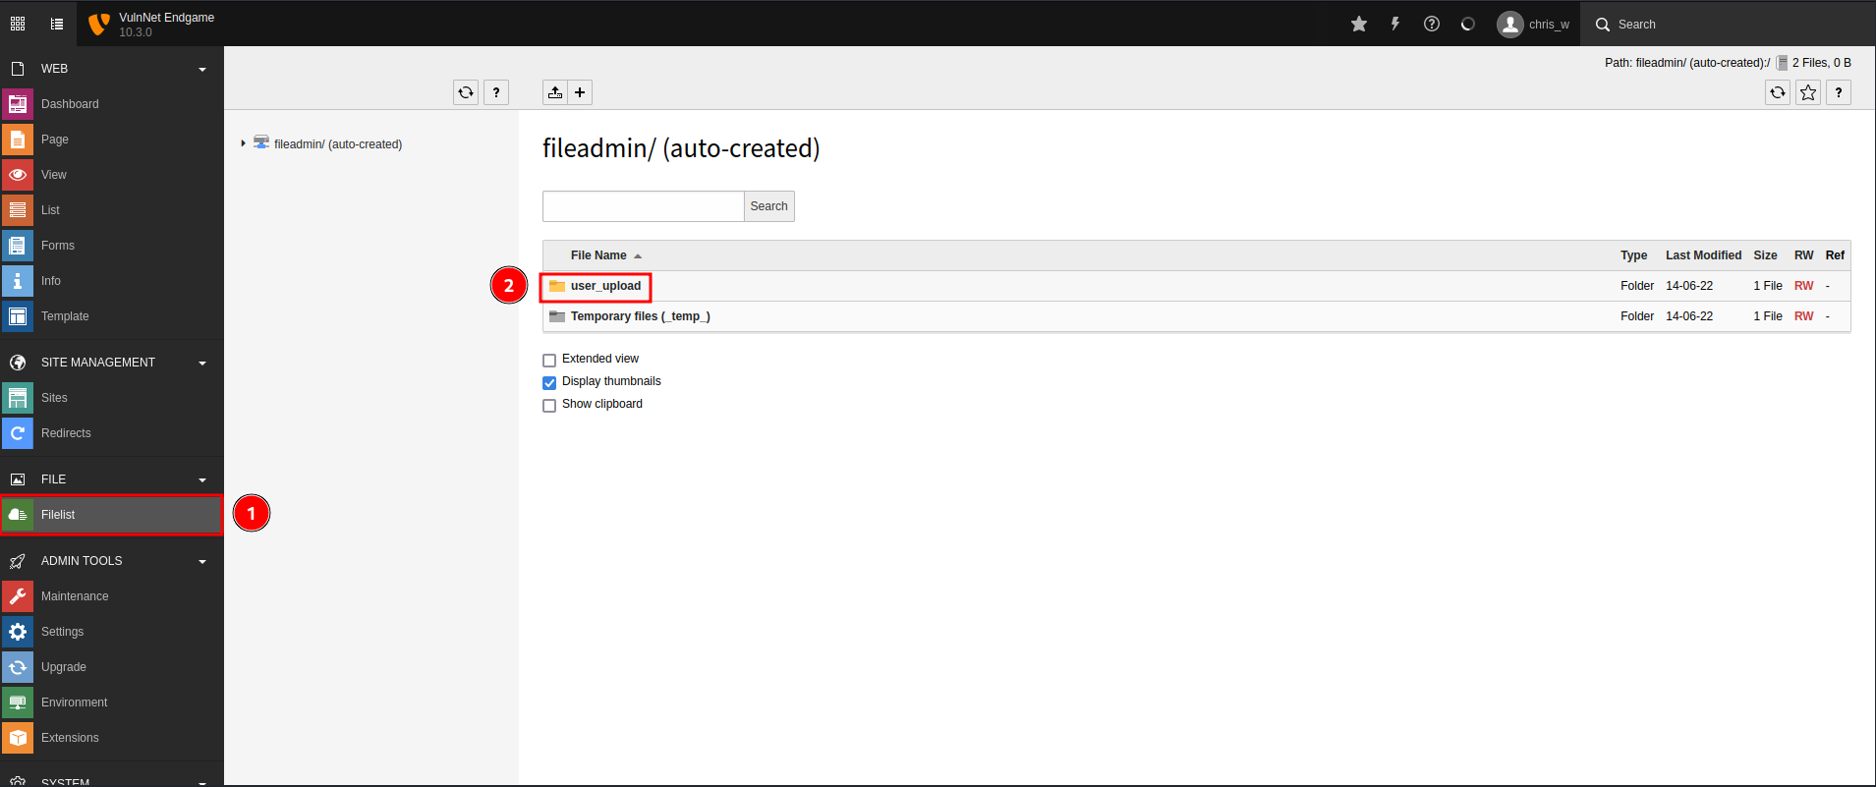Open the Temporary files (_temp_) folder
Screen dimensions: 1876x787
pos(641,316)
